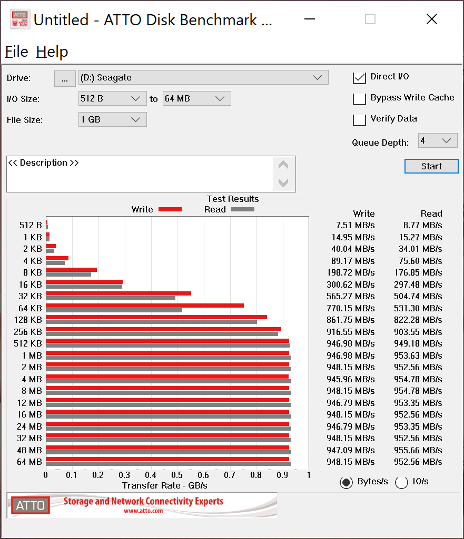The width and height of the screenshot is (464, 539).
Task: Open the Queue Depth dropdown
Action: tap(438, 140)
